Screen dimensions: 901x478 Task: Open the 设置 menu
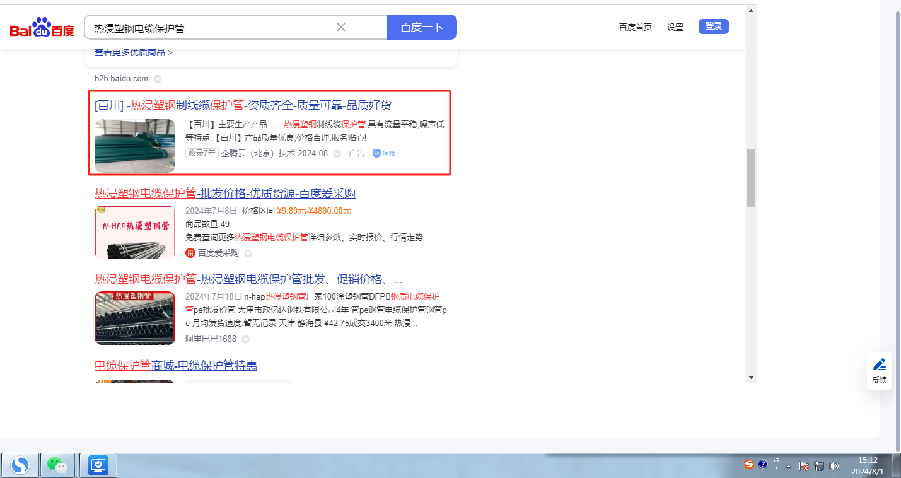675,27
